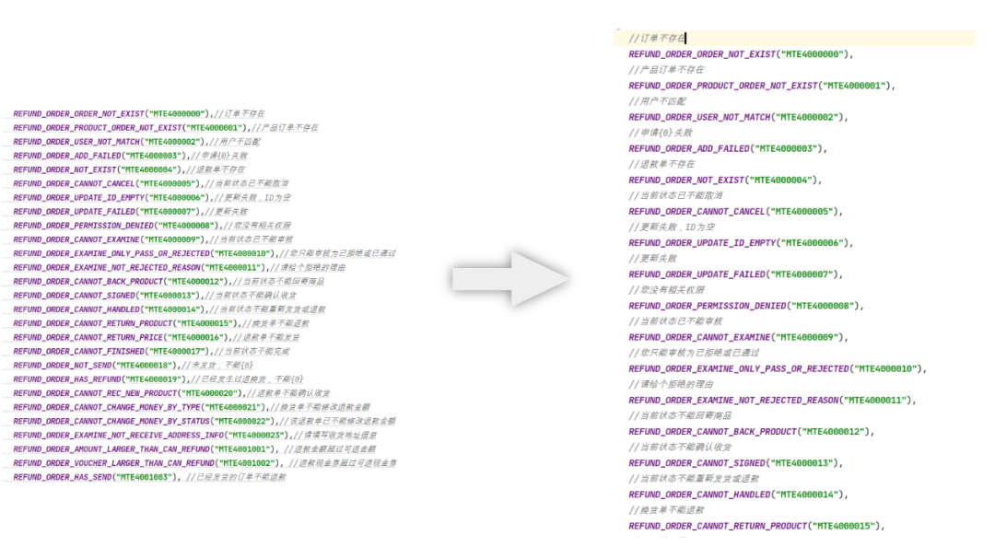Click REFUND_ORDER_NOT_EXIST("MTE4000004") in right code block
Screen dimensions: 995x547
725,180
